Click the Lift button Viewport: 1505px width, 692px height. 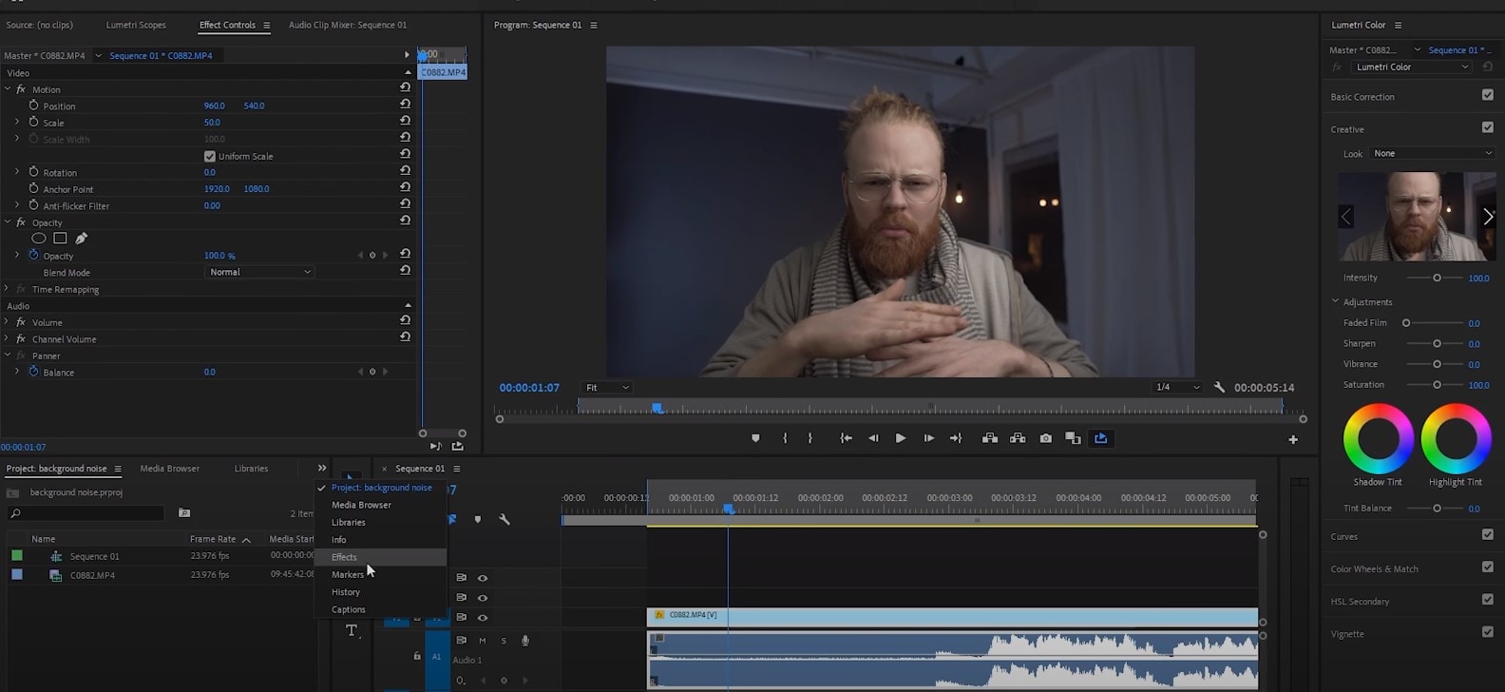click(990, 438)
